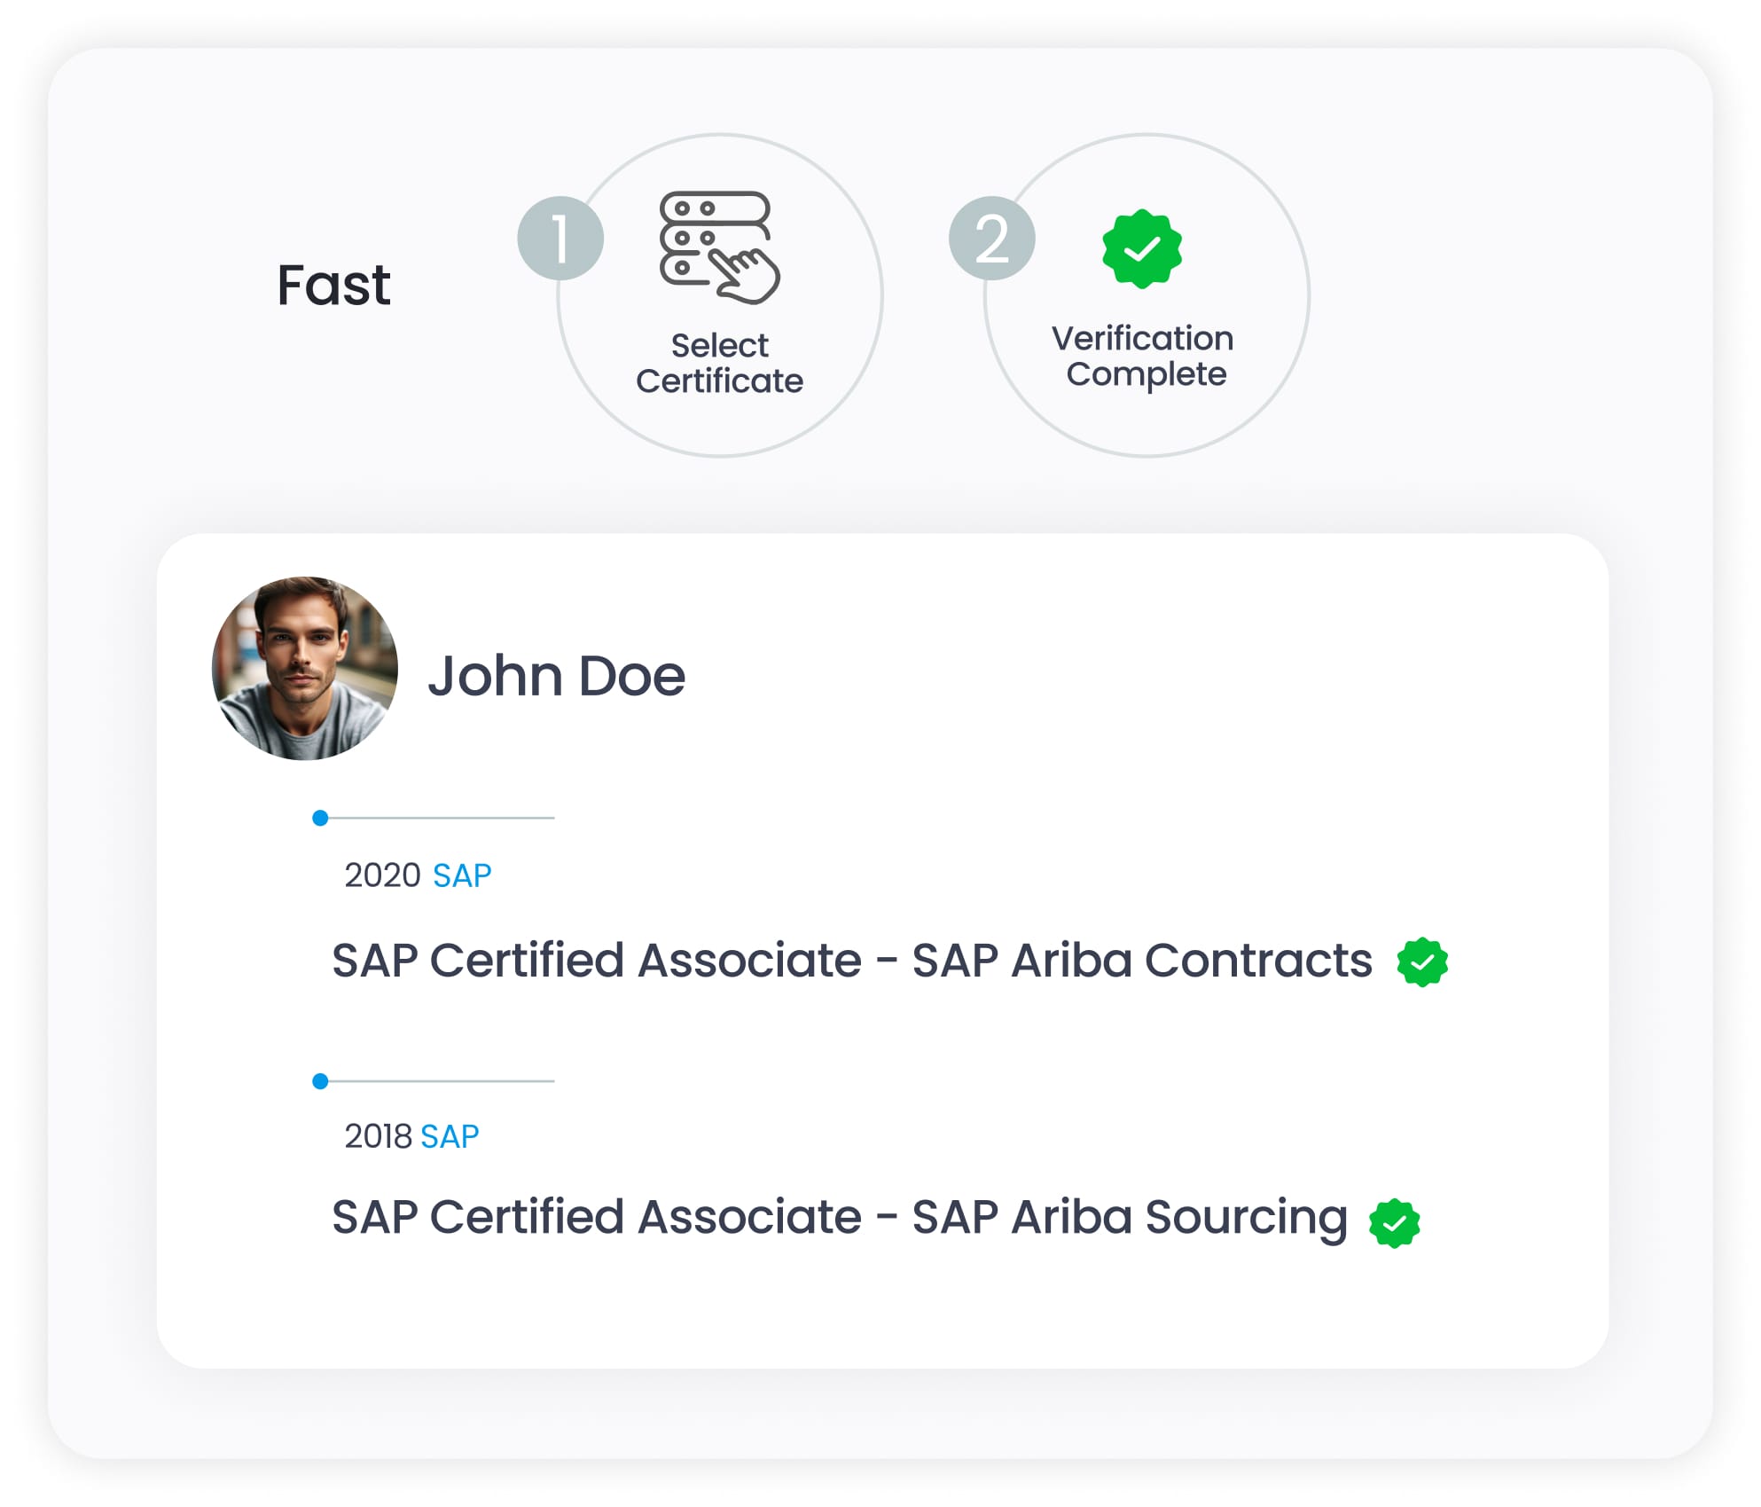The width and height of the screenshot is (1761, 1507).
Task: Click the Verification Complete label text
Action: (x=1144, y=356)
